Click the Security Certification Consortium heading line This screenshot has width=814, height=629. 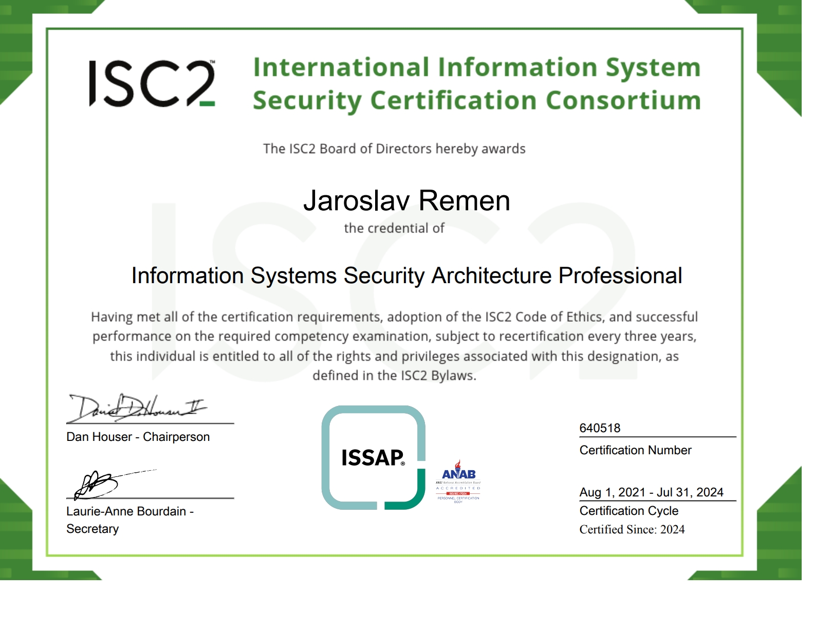click(476, 101)
